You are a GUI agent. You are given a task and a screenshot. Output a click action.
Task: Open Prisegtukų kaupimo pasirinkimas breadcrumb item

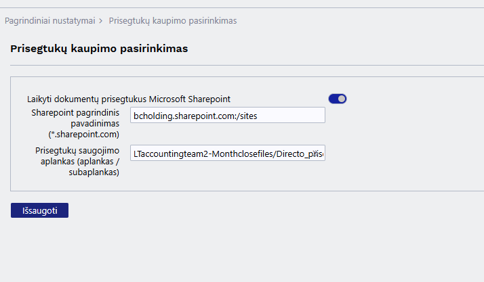[x=172, y=21]
